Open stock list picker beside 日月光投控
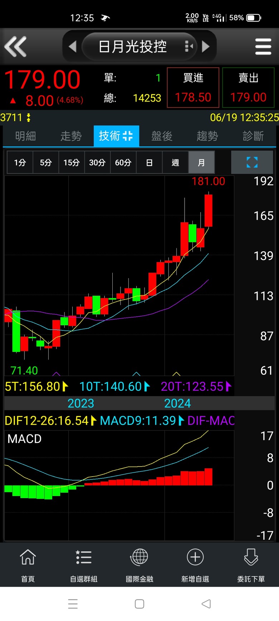The width and height of the screenshot is (279, 621). point(189,46)
